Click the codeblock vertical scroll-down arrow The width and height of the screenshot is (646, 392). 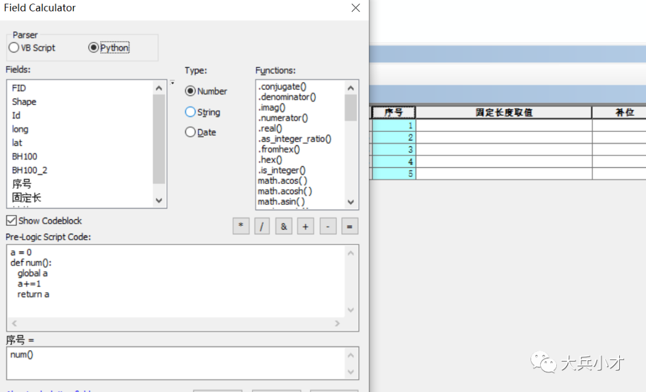pyautogui.click(x=351, y=310)
